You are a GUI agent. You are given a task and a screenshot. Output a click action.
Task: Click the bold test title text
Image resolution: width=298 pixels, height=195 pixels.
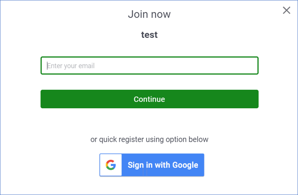tap(149, 35)
